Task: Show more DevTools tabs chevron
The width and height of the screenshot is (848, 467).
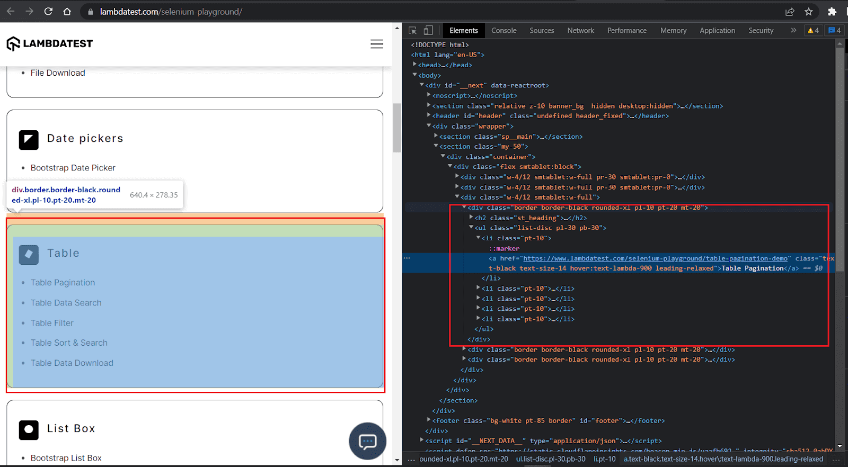Action: [x=793, y=30]
